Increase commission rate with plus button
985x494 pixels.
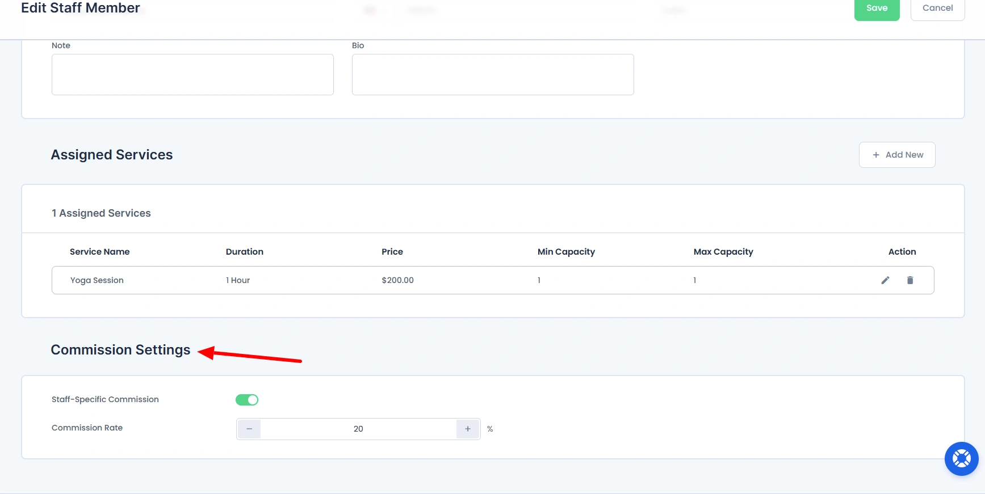[x=468, y=429]
